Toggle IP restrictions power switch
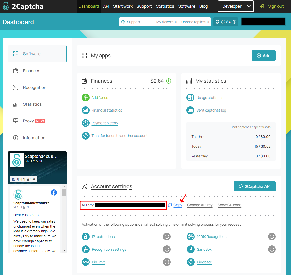This screenshot has height=275, width=291. tap(167, 236)
